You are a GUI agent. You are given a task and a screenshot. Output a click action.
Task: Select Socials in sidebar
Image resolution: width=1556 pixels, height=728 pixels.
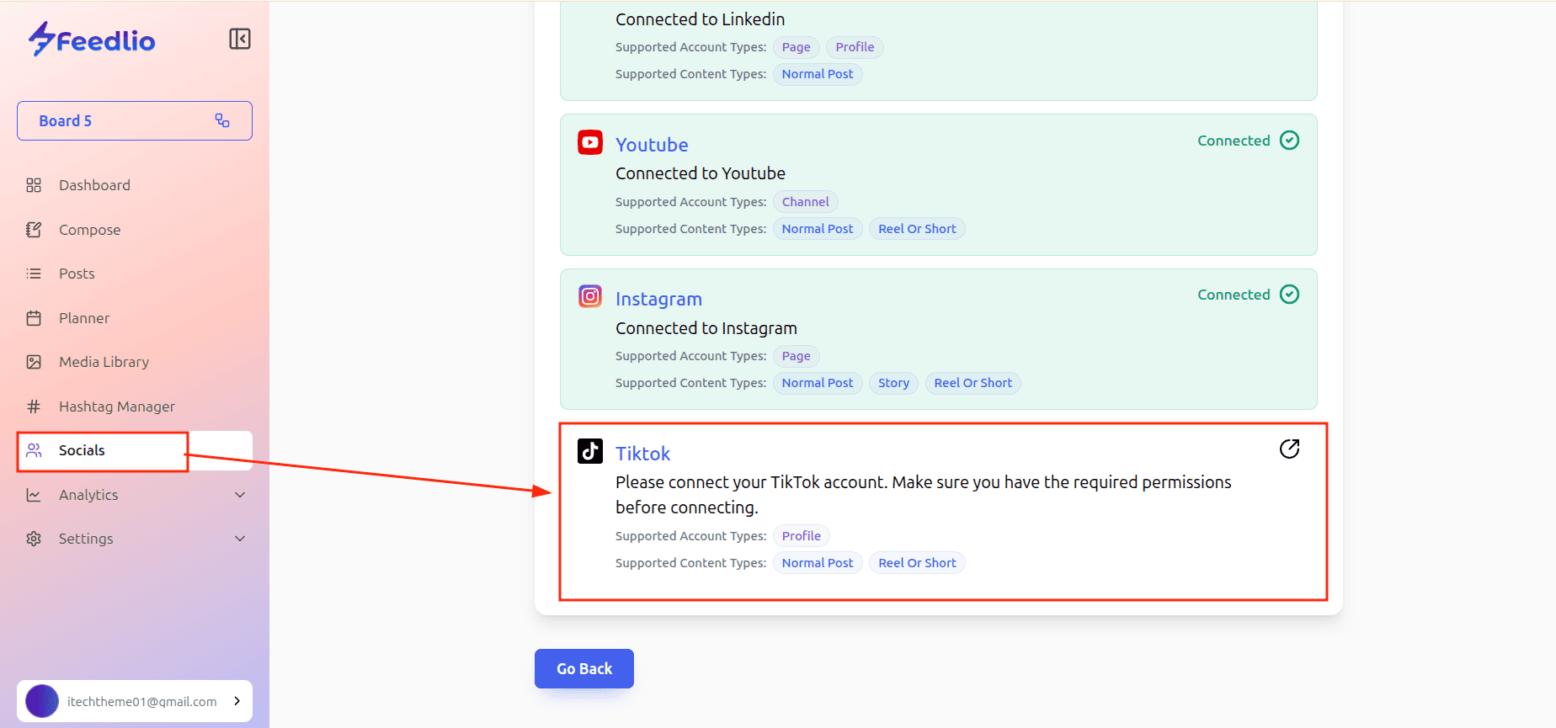click(x=82, y=450)
